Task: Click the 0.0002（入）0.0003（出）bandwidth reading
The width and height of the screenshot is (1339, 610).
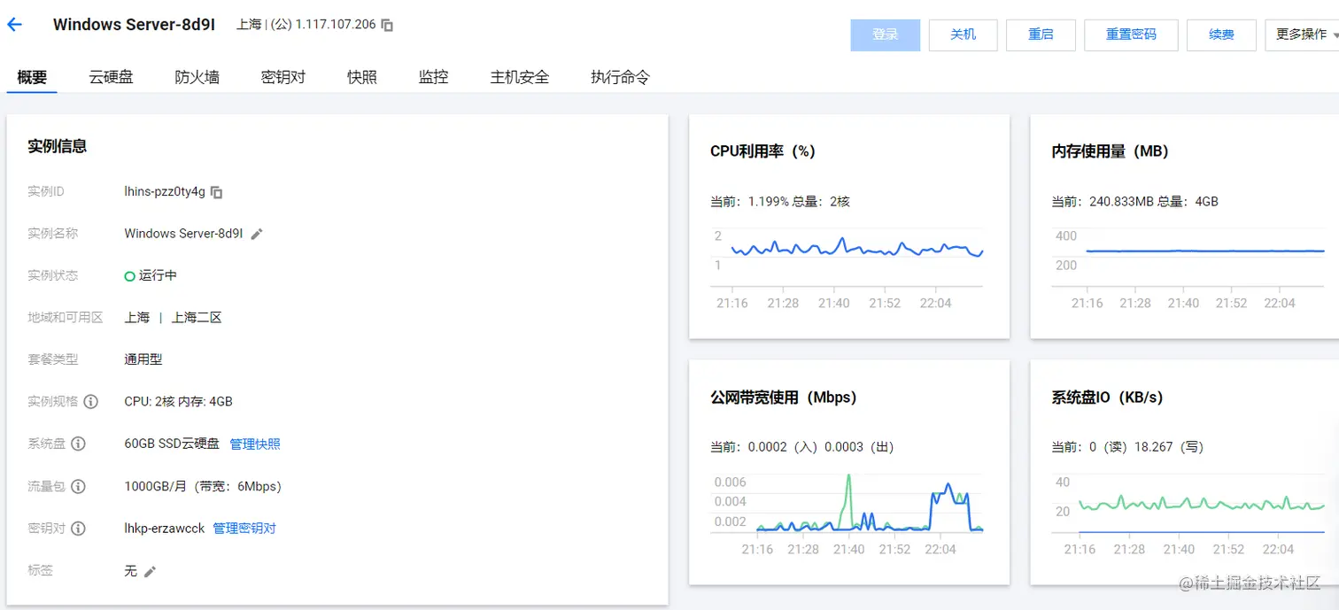Action: pyautogui.click(x=821, y=447)
